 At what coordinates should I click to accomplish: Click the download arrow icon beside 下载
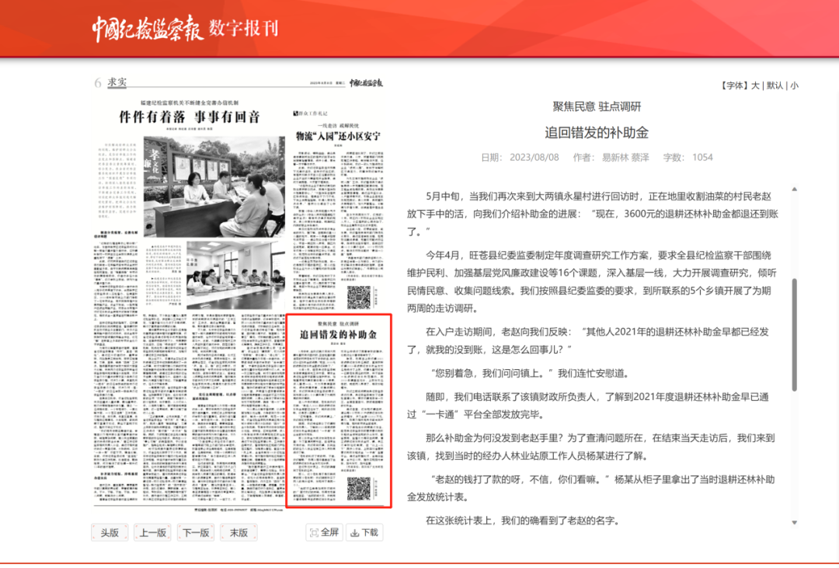354,533
